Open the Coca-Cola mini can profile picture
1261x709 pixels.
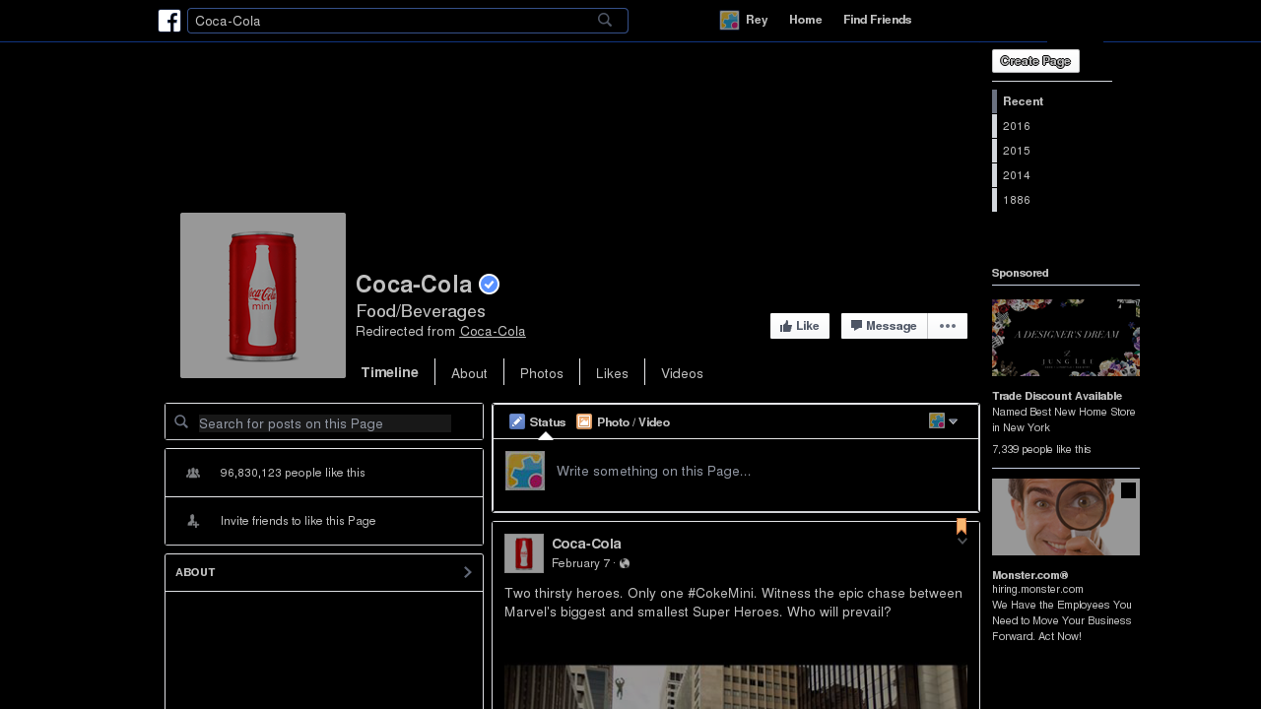[263, 295]
